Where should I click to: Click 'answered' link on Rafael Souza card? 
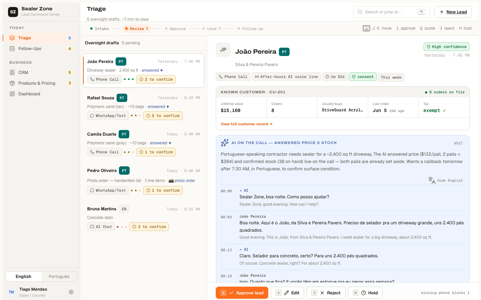pyautogui.click(x=158, y=107)
